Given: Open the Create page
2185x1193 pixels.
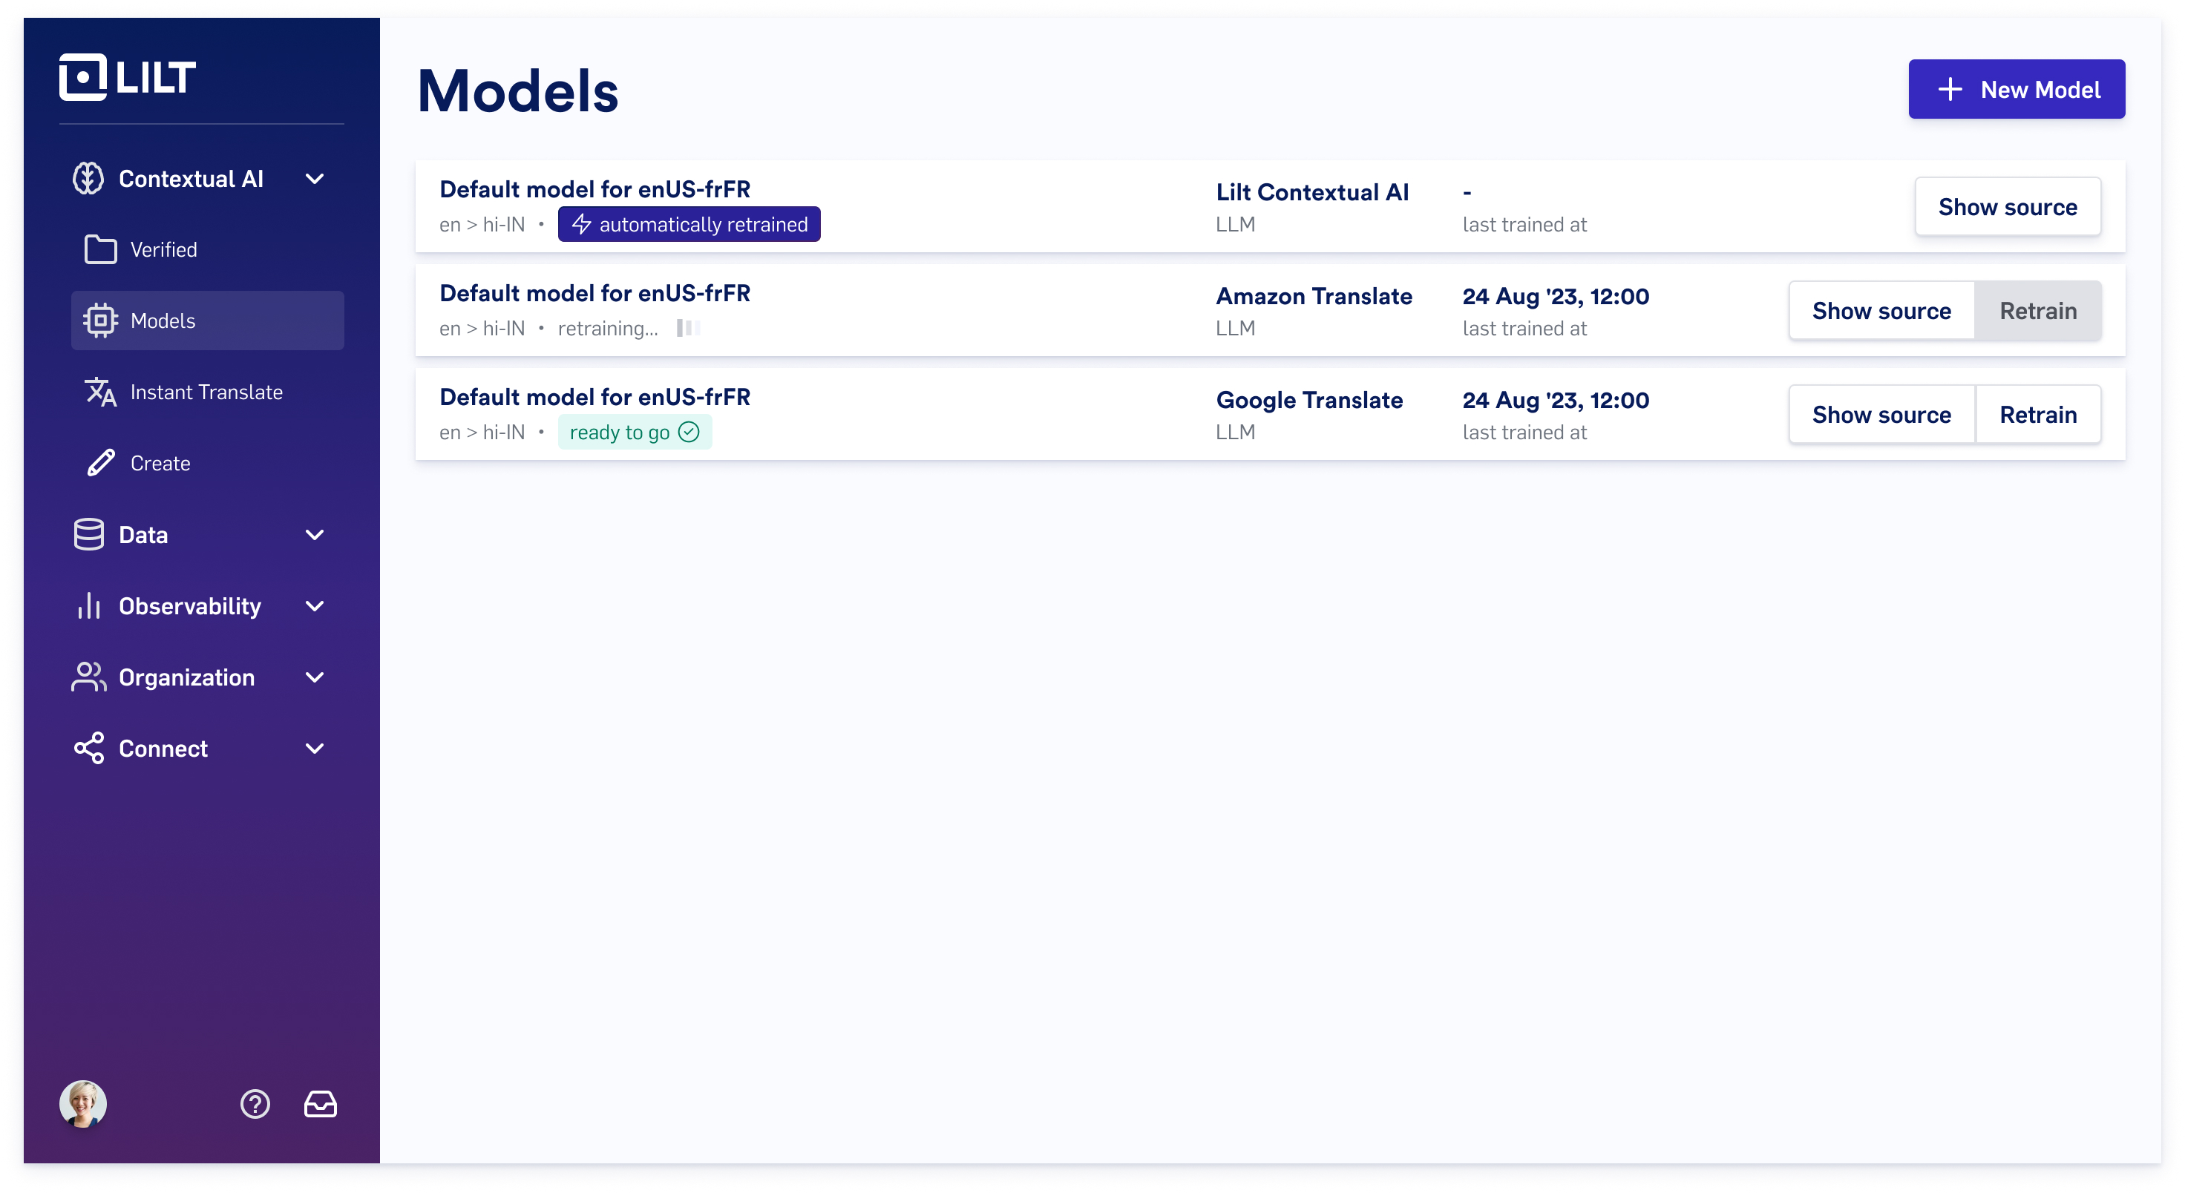Looking at the screenshot, I should 208,463.
